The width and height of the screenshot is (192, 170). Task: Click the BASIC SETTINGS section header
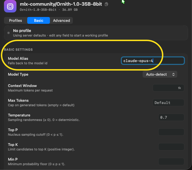click(18, 50)
